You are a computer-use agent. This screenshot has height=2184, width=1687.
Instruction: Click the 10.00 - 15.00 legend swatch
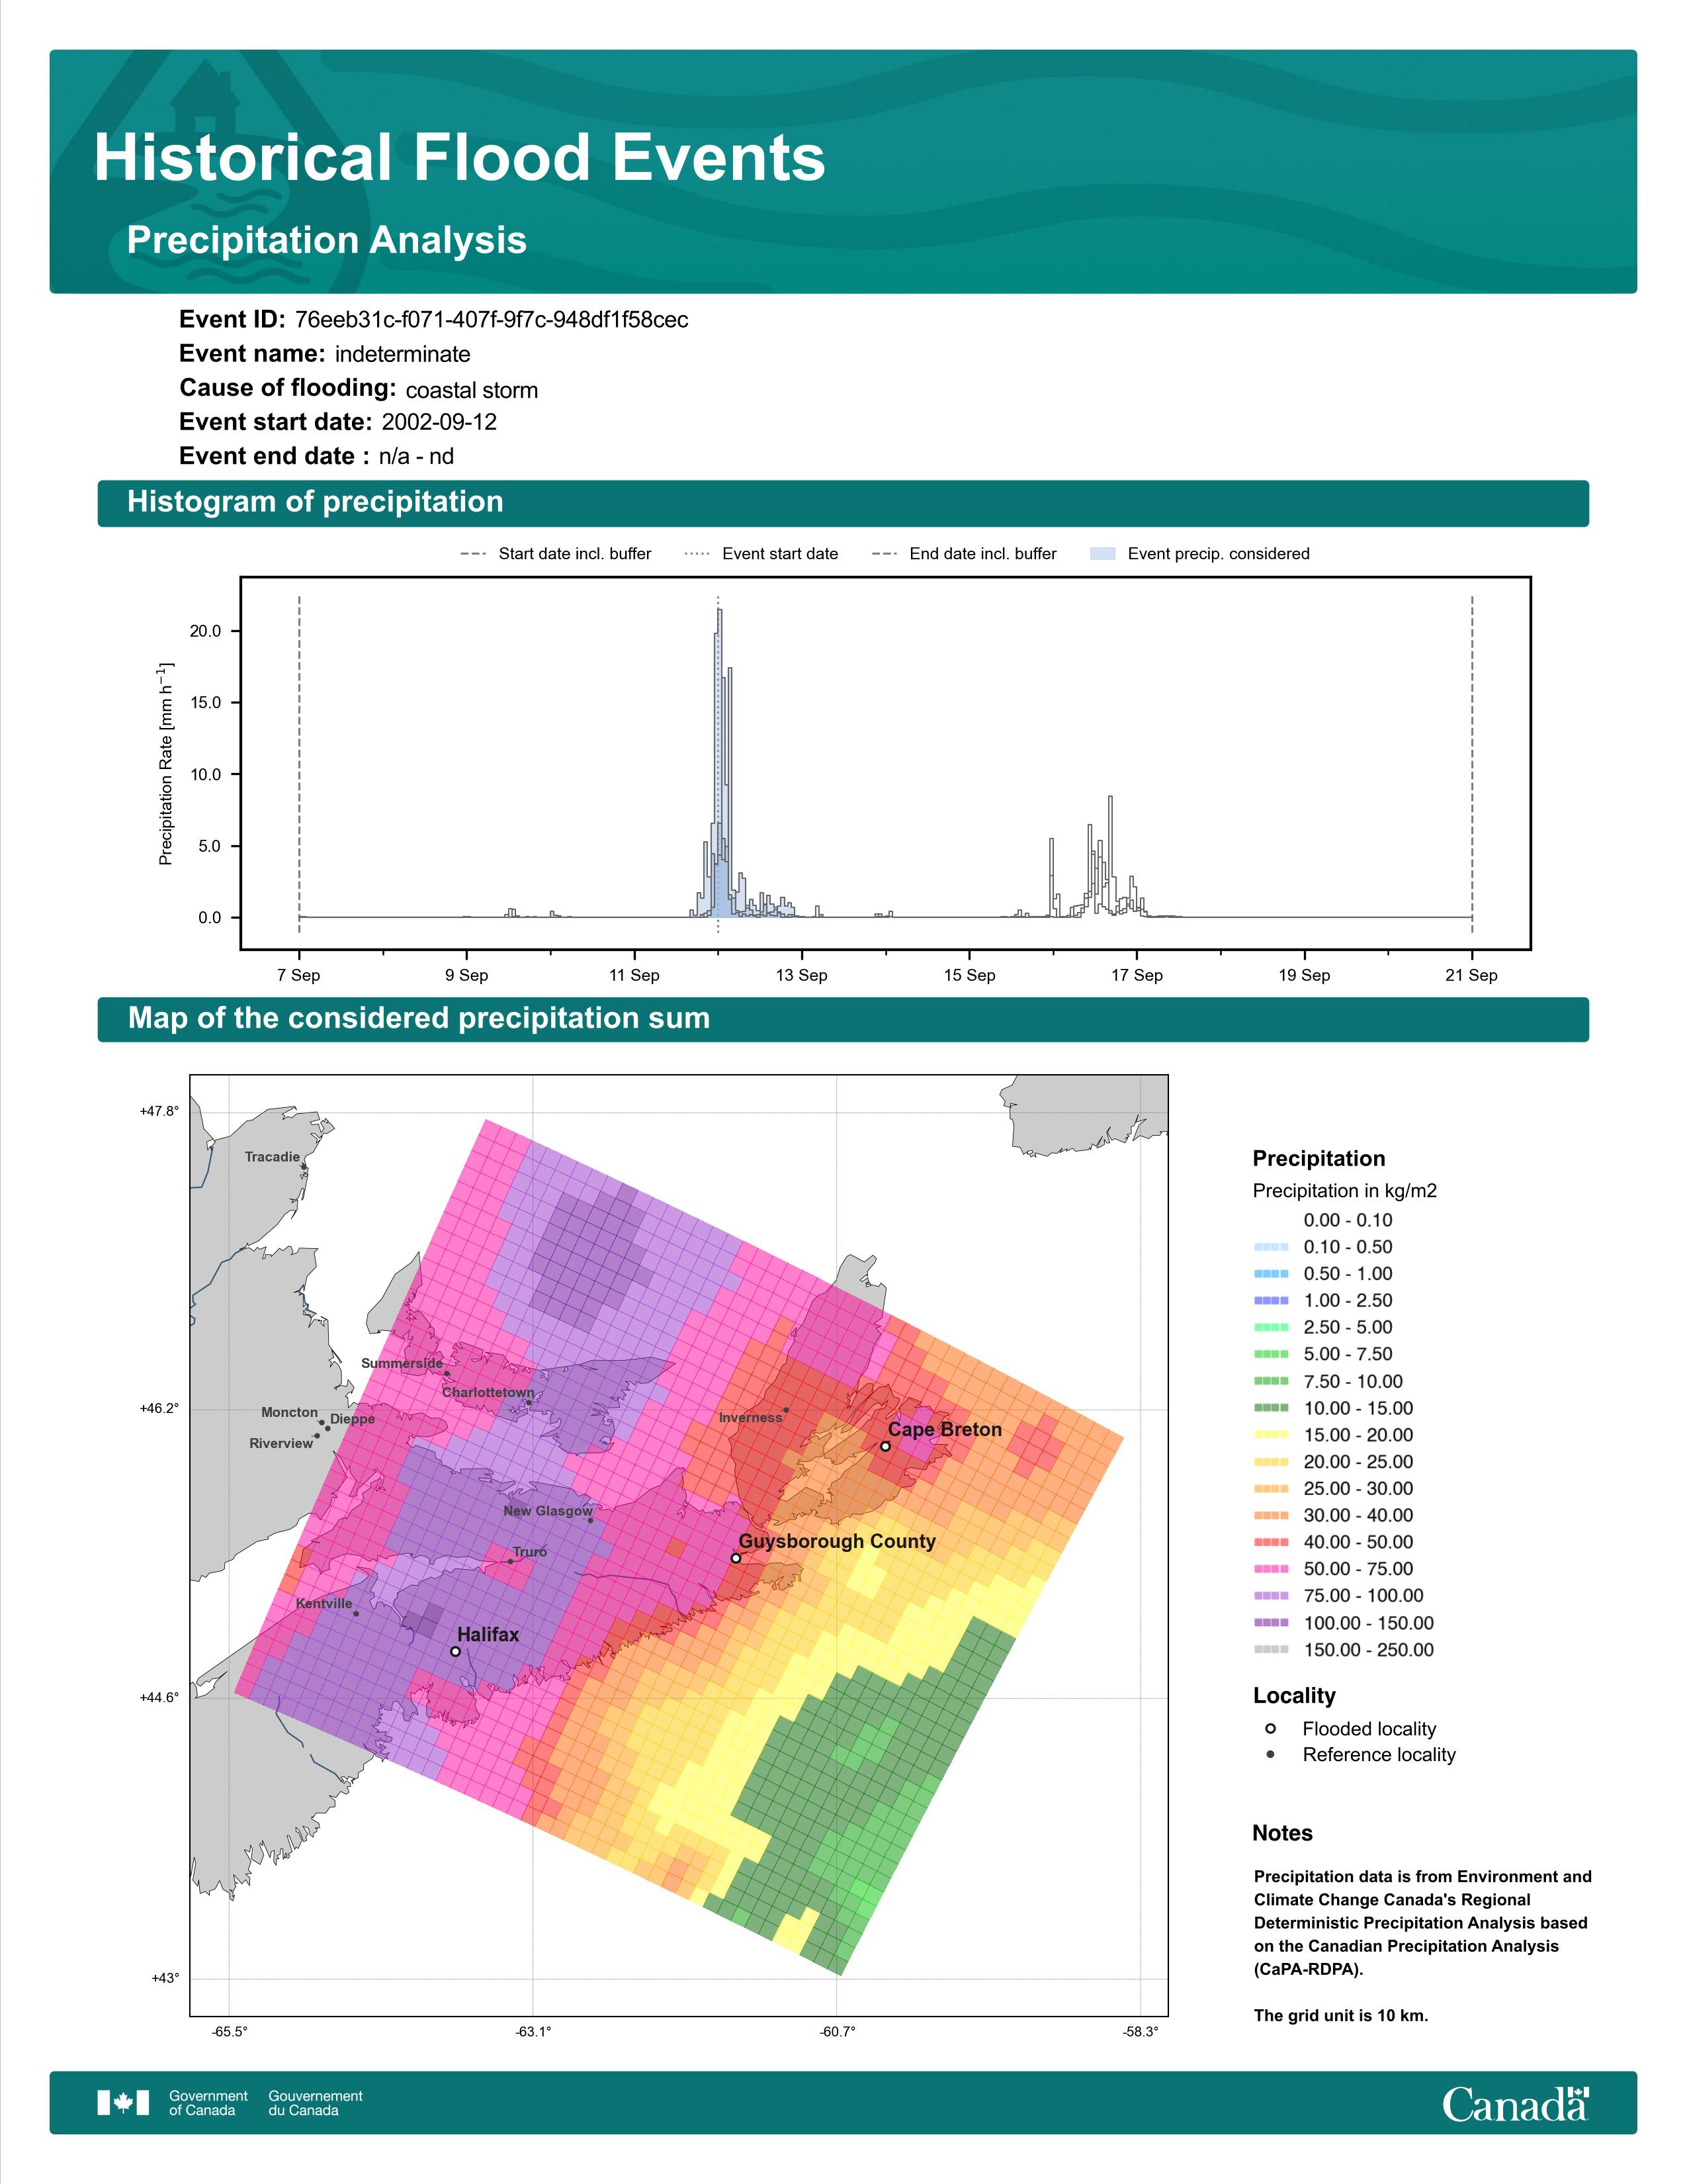1272,1408
